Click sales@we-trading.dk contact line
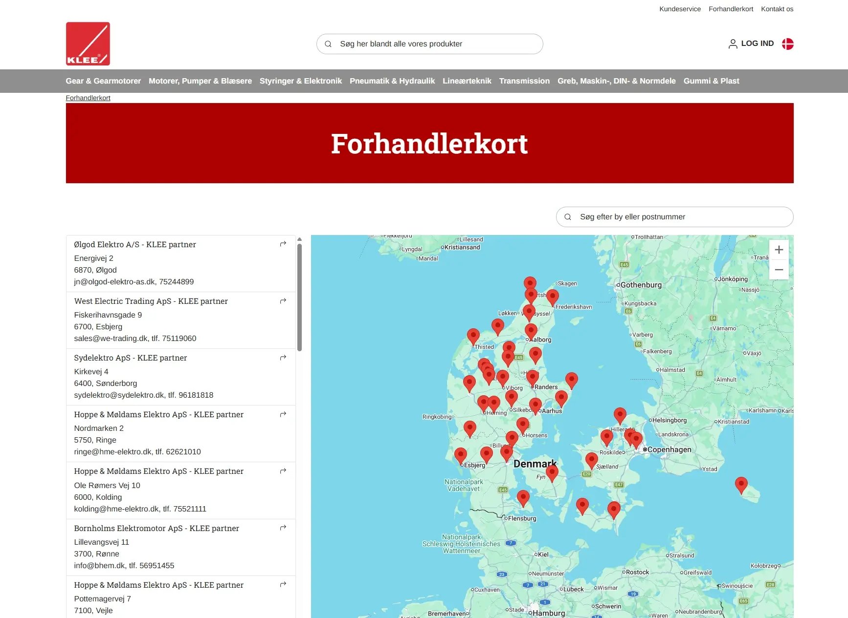848x618 pixels. click(135, 339)
